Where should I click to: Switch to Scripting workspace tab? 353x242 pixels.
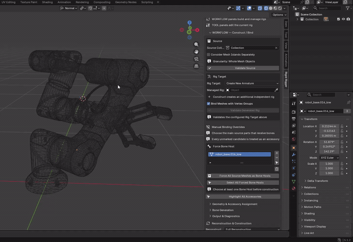[x=147, y=2]
